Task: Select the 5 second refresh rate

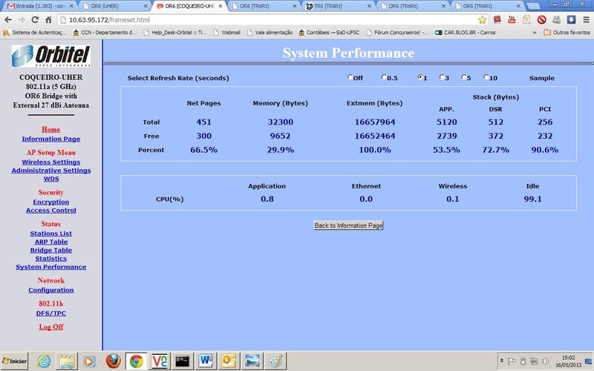Action: (463, 77)
